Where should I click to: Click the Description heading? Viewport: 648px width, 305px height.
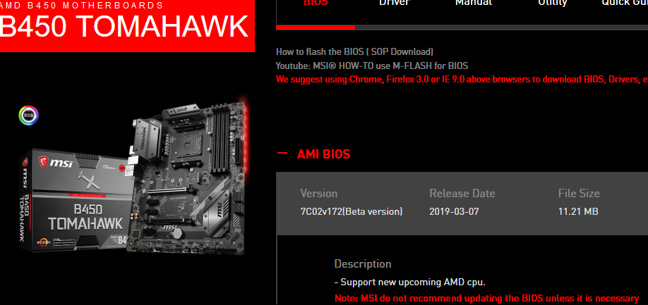click(362, 263)
